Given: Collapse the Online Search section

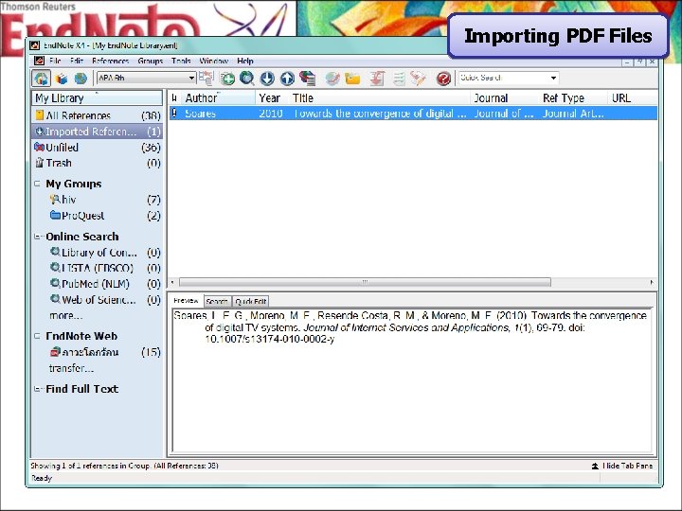Looking at the screenshot, I should (x=37, y=237).
